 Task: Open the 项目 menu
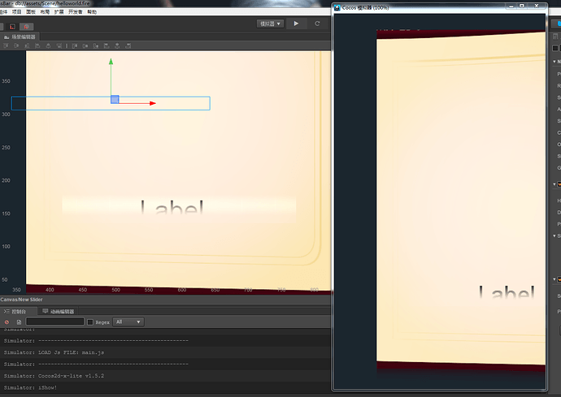pos(17,12)
